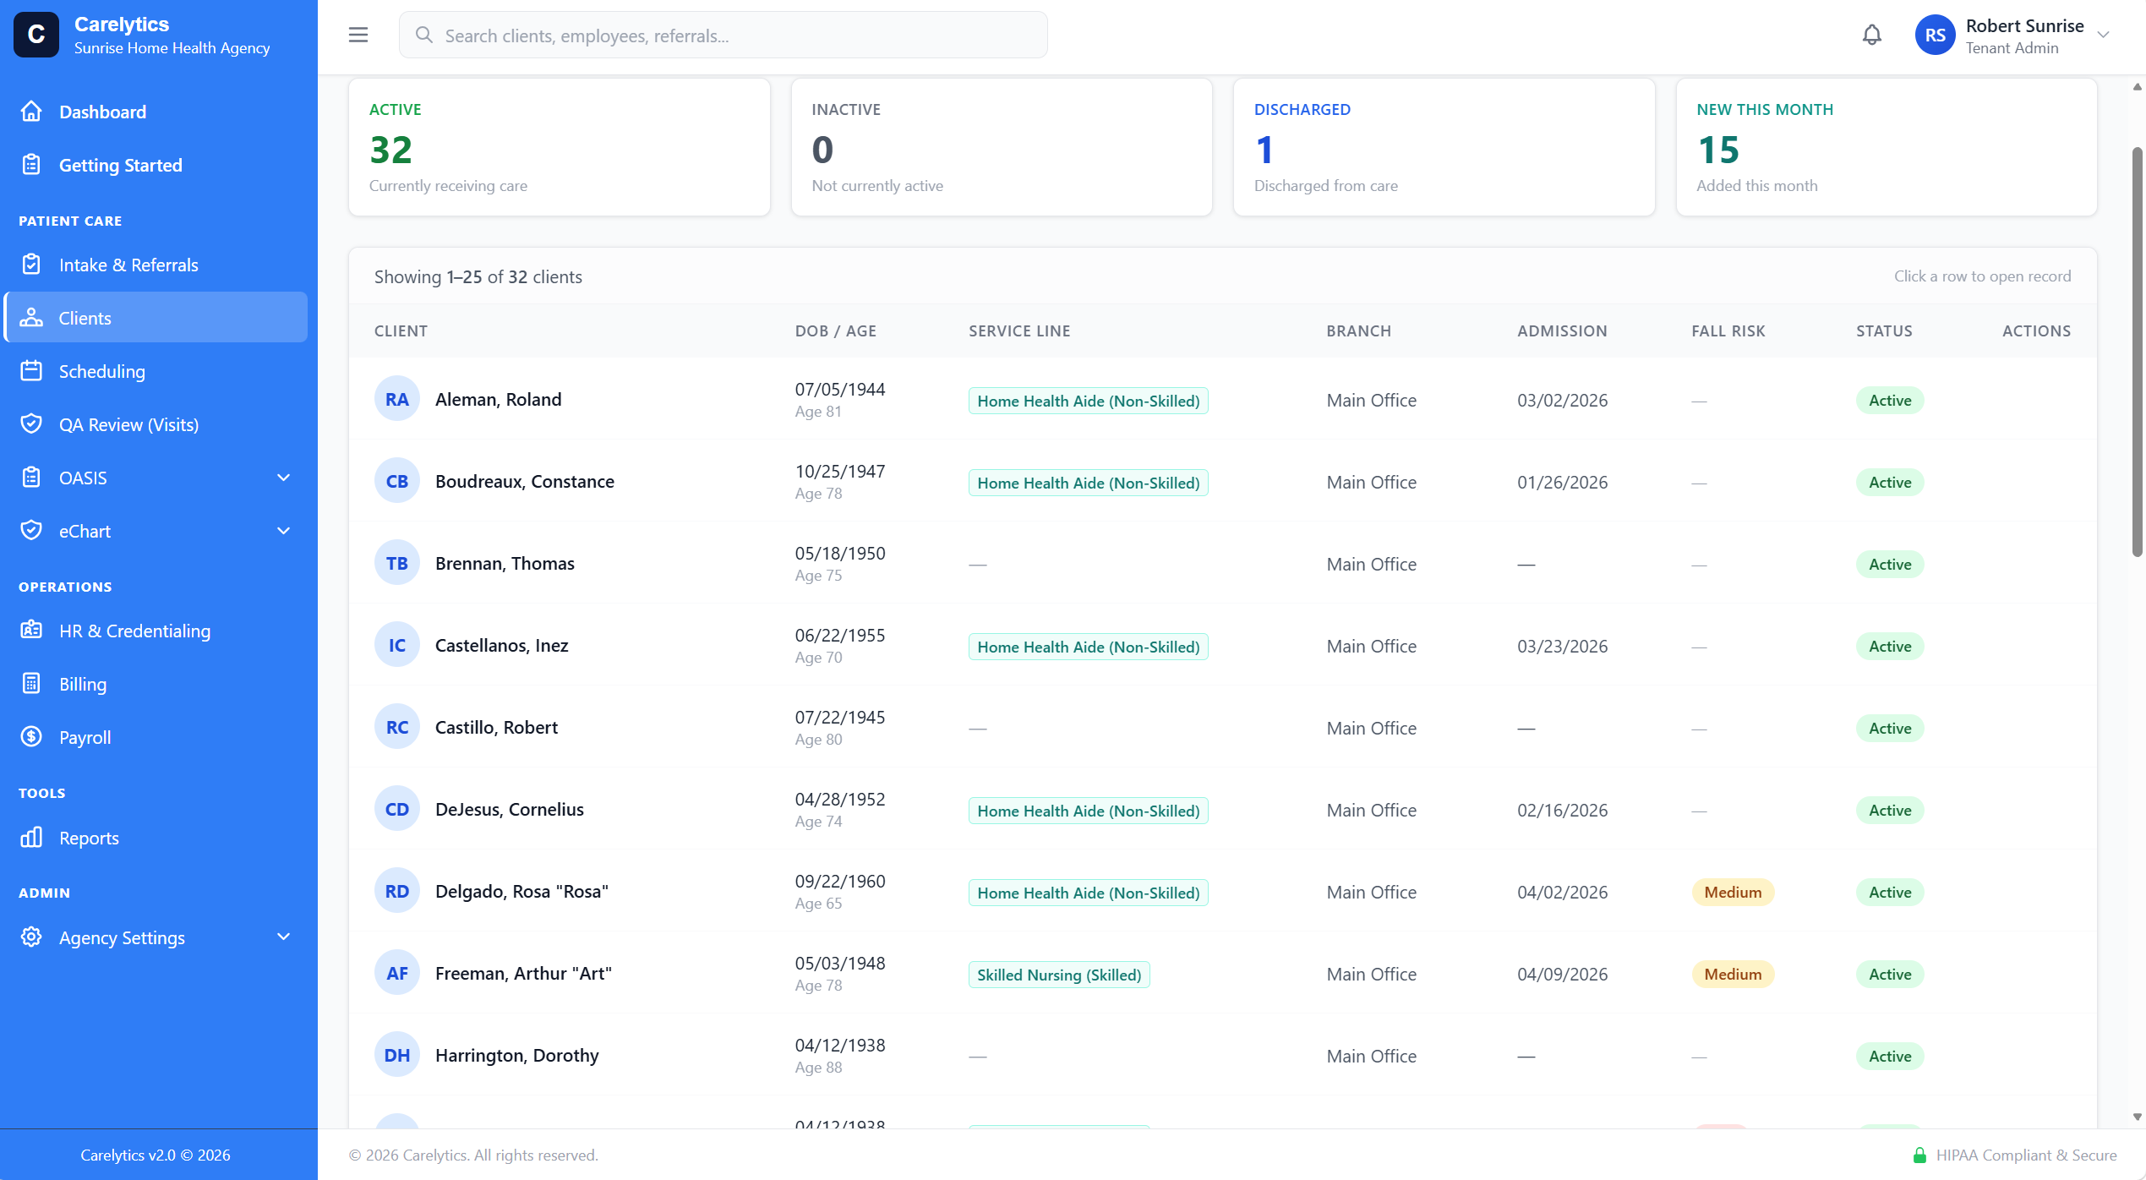Viewport: 2146px width, 1180px height.
Task: Click the RS user avatar
Action: (1936, 35)
